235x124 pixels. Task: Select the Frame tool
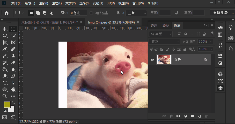(x=13, y=42)
